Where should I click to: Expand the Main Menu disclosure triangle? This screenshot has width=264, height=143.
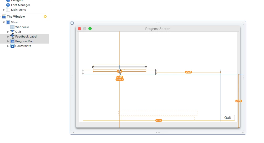coord(4,10)
